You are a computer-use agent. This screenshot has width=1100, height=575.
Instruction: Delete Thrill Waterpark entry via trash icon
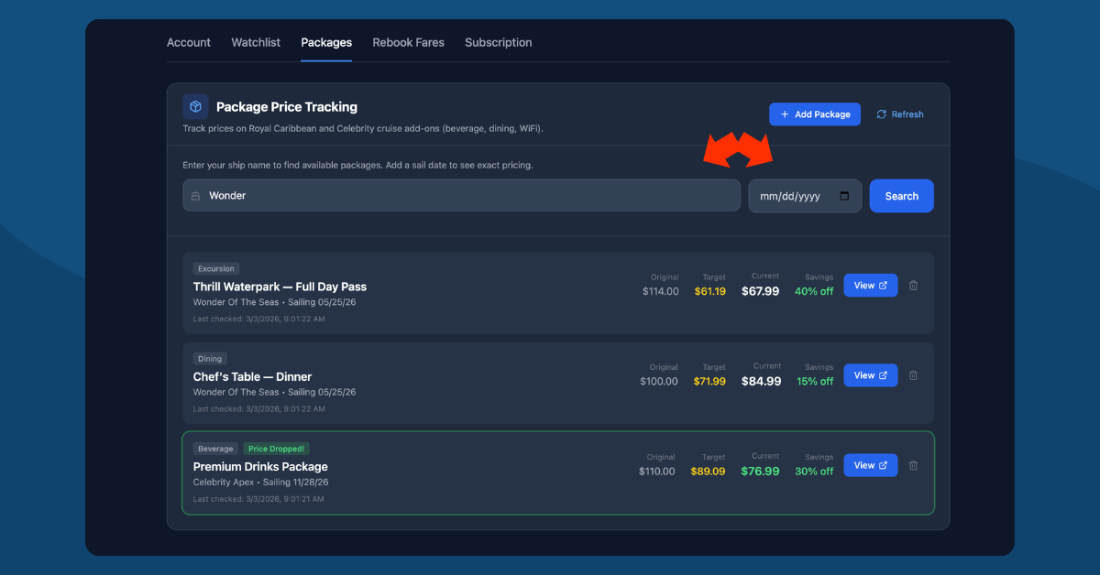tap(913, 285)
